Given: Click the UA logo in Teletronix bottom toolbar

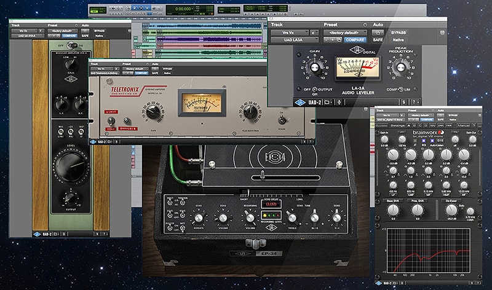Looking at the screenshot, I should [93, 142].
